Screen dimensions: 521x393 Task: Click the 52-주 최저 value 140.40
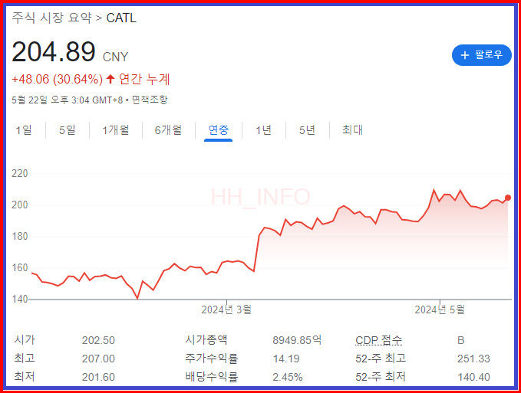(x=473, y=377)
